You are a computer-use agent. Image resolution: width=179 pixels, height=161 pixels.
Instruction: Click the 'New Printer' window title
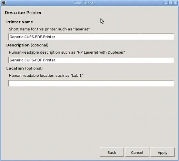pyautogui.click(x=84, y=3)
